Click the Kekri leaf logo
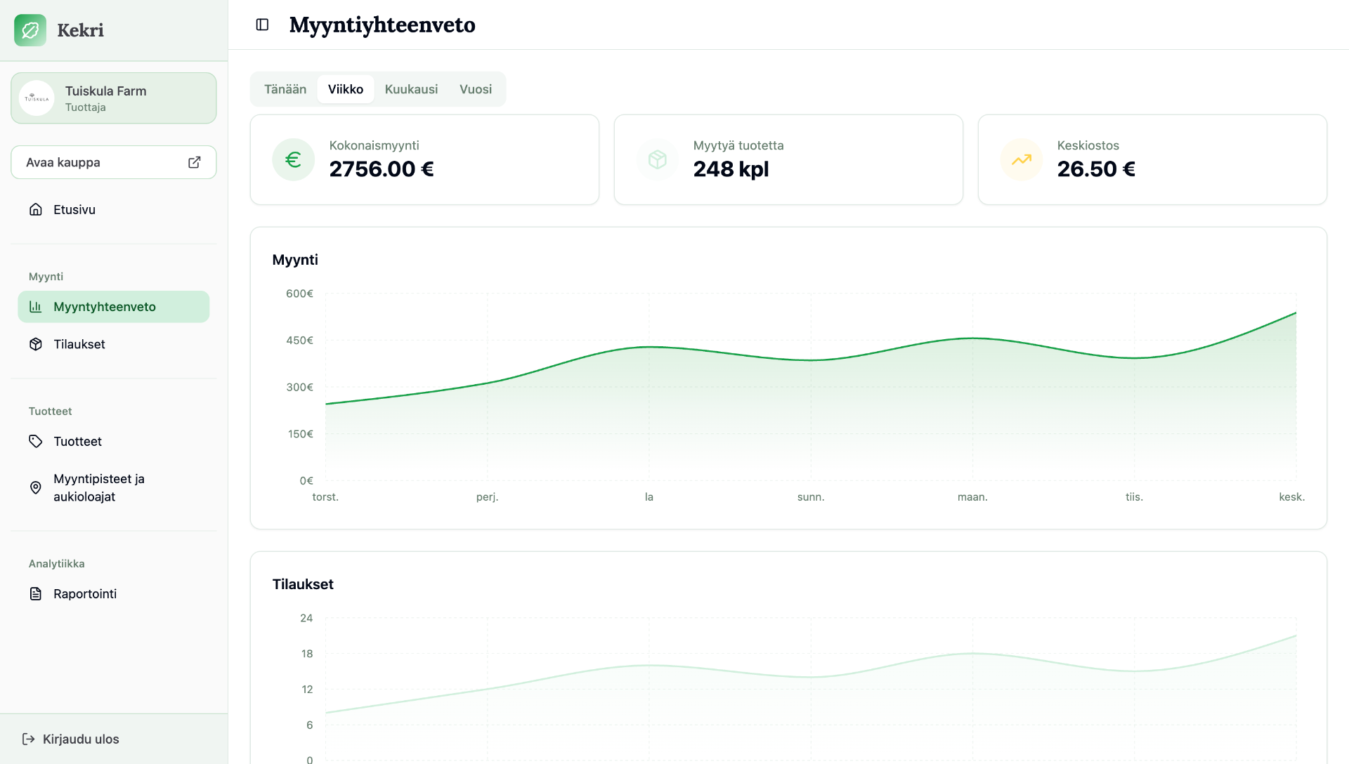Image resolution: width=1349 pixels, height=764 pixels. tap(30, 30)
